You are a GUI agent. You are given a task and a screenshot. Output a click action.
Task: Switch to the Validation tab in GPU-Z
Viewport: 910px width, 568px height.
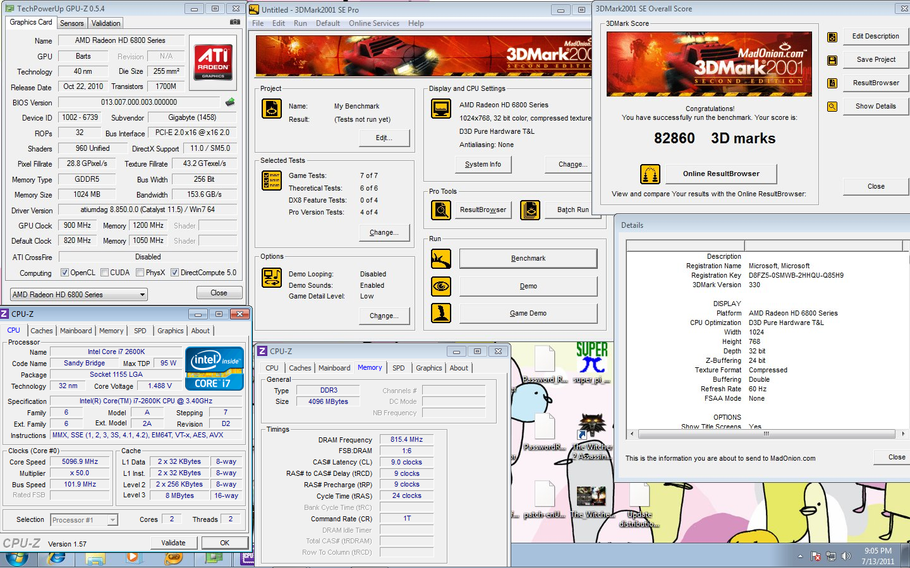coord(106,23)
